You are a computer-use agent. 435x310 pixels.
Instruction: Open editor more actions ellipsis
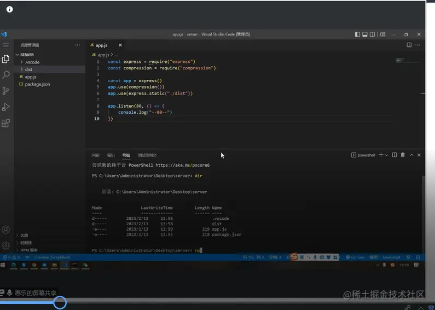coord(417,45)
